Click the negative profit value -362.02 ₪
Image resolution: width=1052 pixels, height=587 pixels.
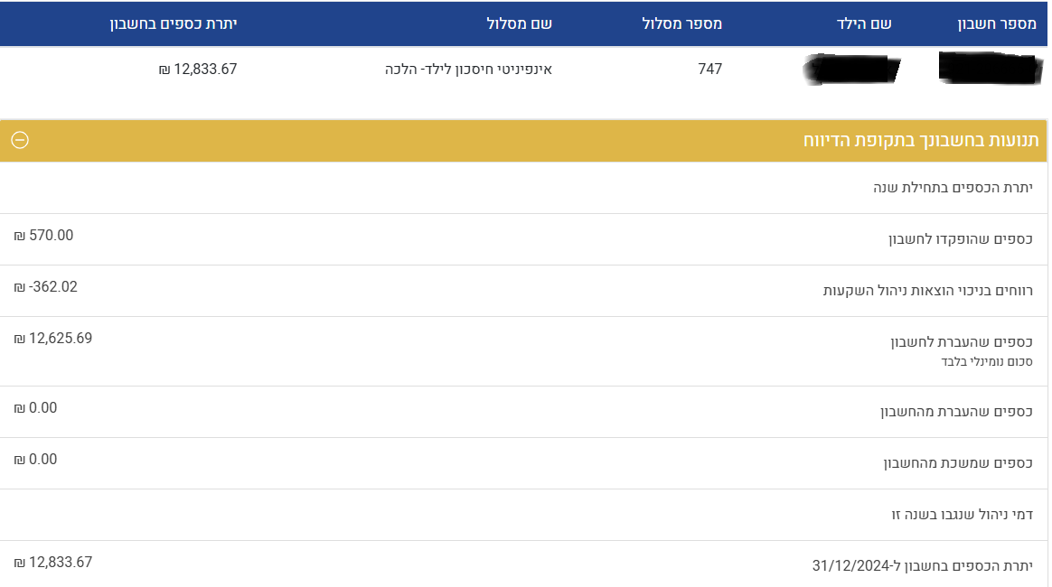tap(44, 287)
